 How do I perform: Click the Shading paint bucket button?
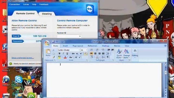pyautogui.click(x=92, y=57)
